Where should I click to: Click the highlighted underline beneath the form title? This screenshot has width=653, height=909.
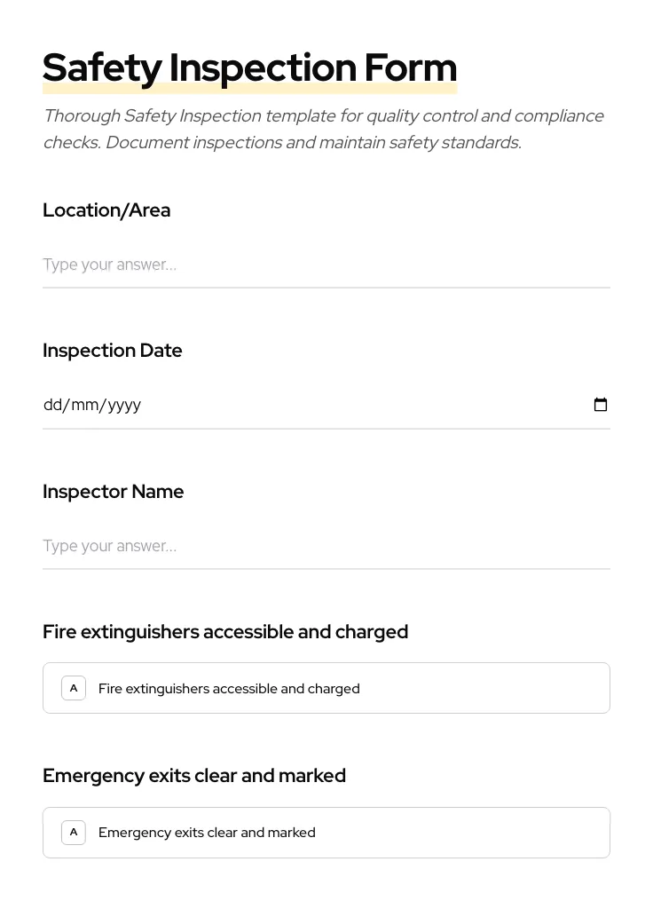tap(249, 89)
